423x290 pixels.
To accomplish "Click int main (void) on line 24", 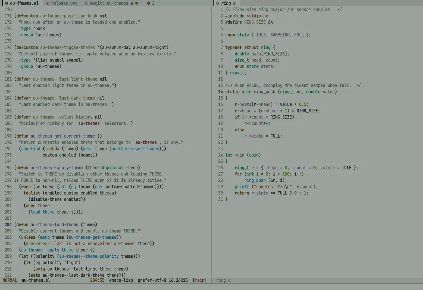I will click(243, 155).
